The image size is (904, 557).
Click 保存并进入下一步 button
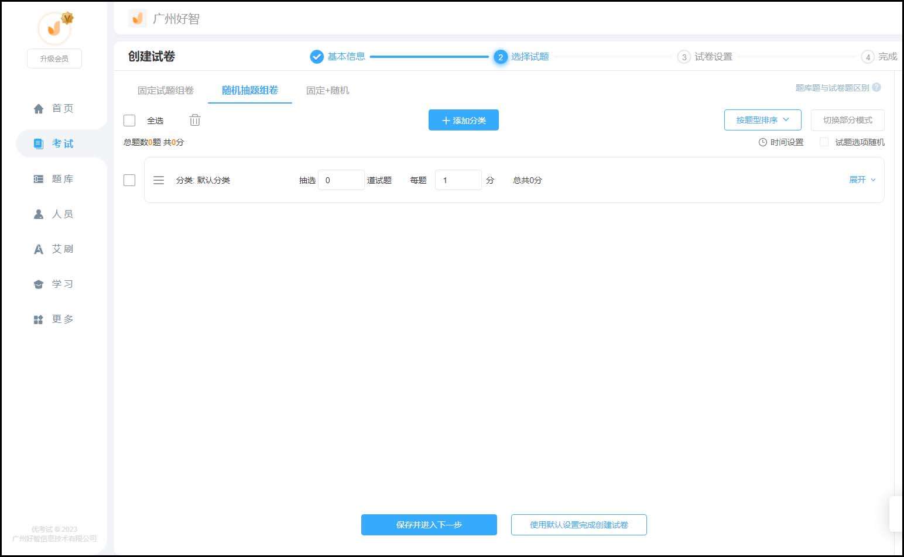click(x=429, y=525)
